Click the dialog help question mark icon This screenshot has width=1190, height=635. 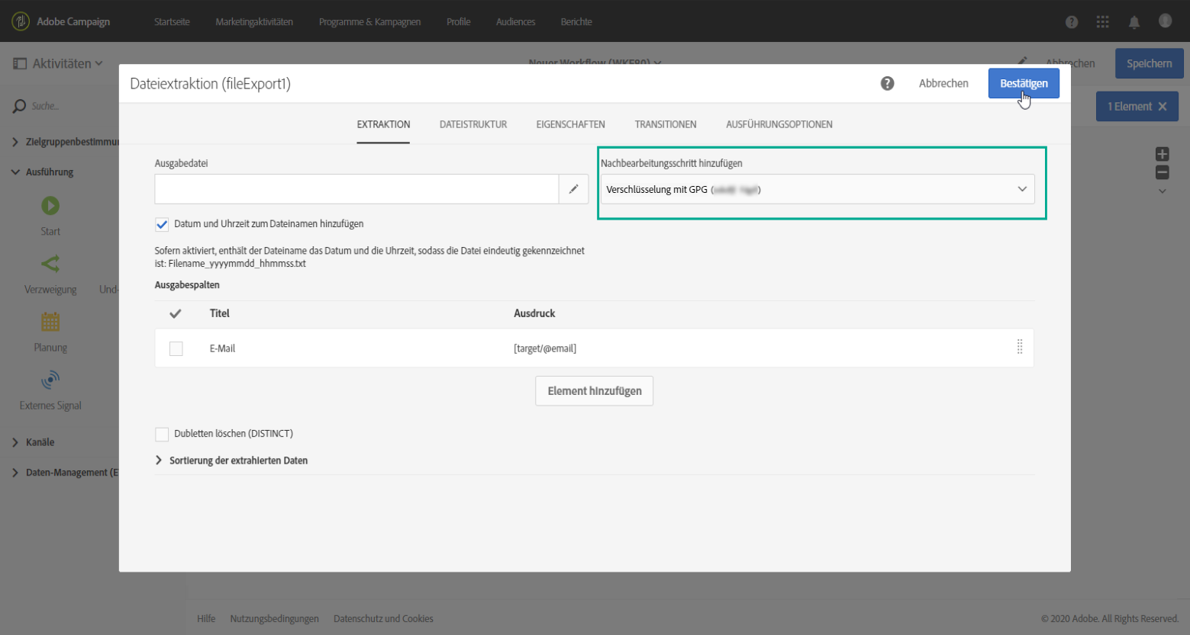pos(887,84)
